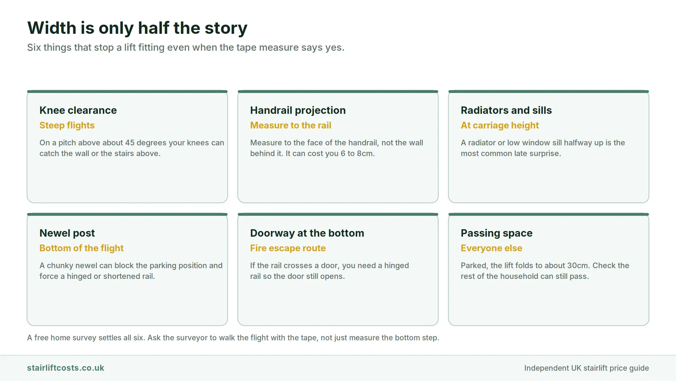Select the subtitle about six things
Screen dimensions: 676x381
186,48
